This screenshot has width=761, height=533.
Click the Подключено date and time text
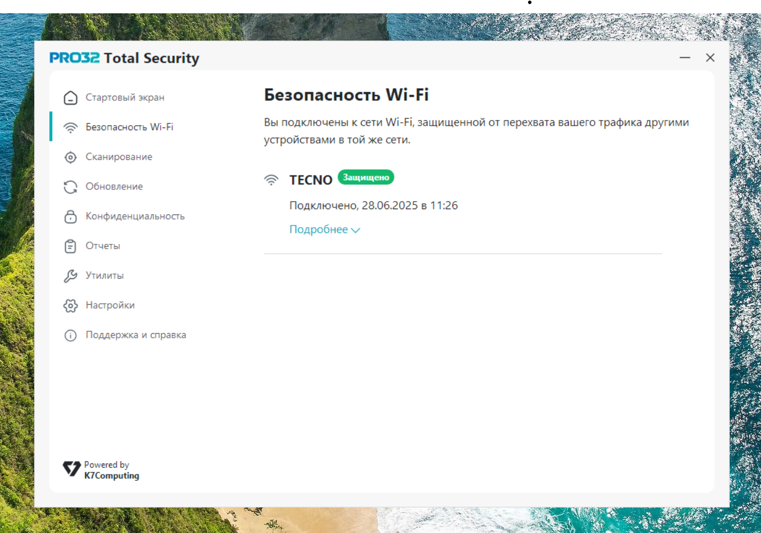click(x=373, y=205)
